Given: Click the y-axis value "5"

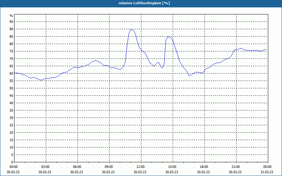Looking at the screenshot, I should (12, 155).
